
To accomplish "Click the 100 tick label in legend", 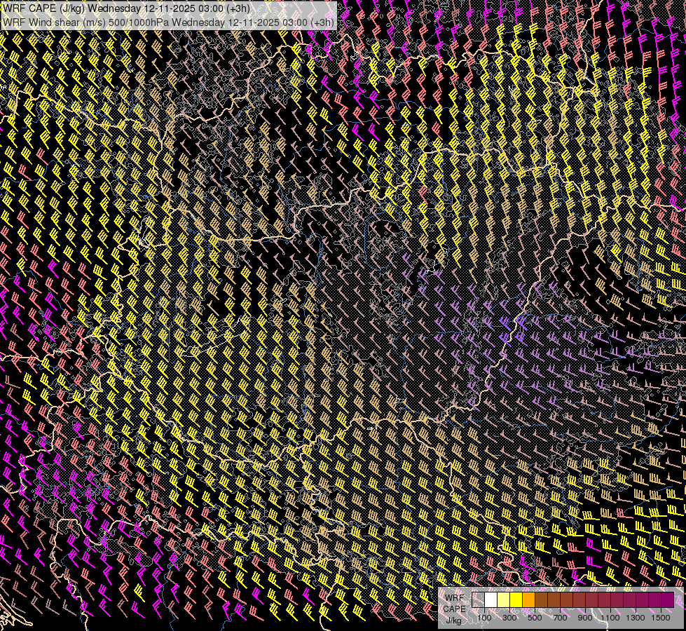I will pos(484,617).
